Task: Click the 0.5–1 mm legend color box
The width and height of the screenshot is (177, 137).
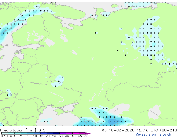Action: [11, 133]
